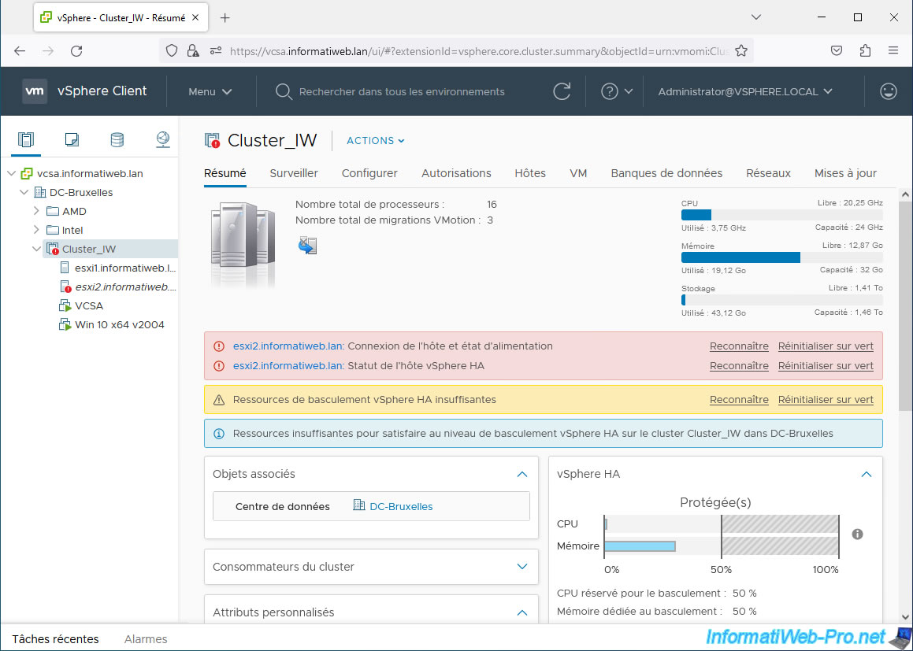Click the smiley feedback icon
The height and width of the screenshot is (651, 913).
(889, 91)
